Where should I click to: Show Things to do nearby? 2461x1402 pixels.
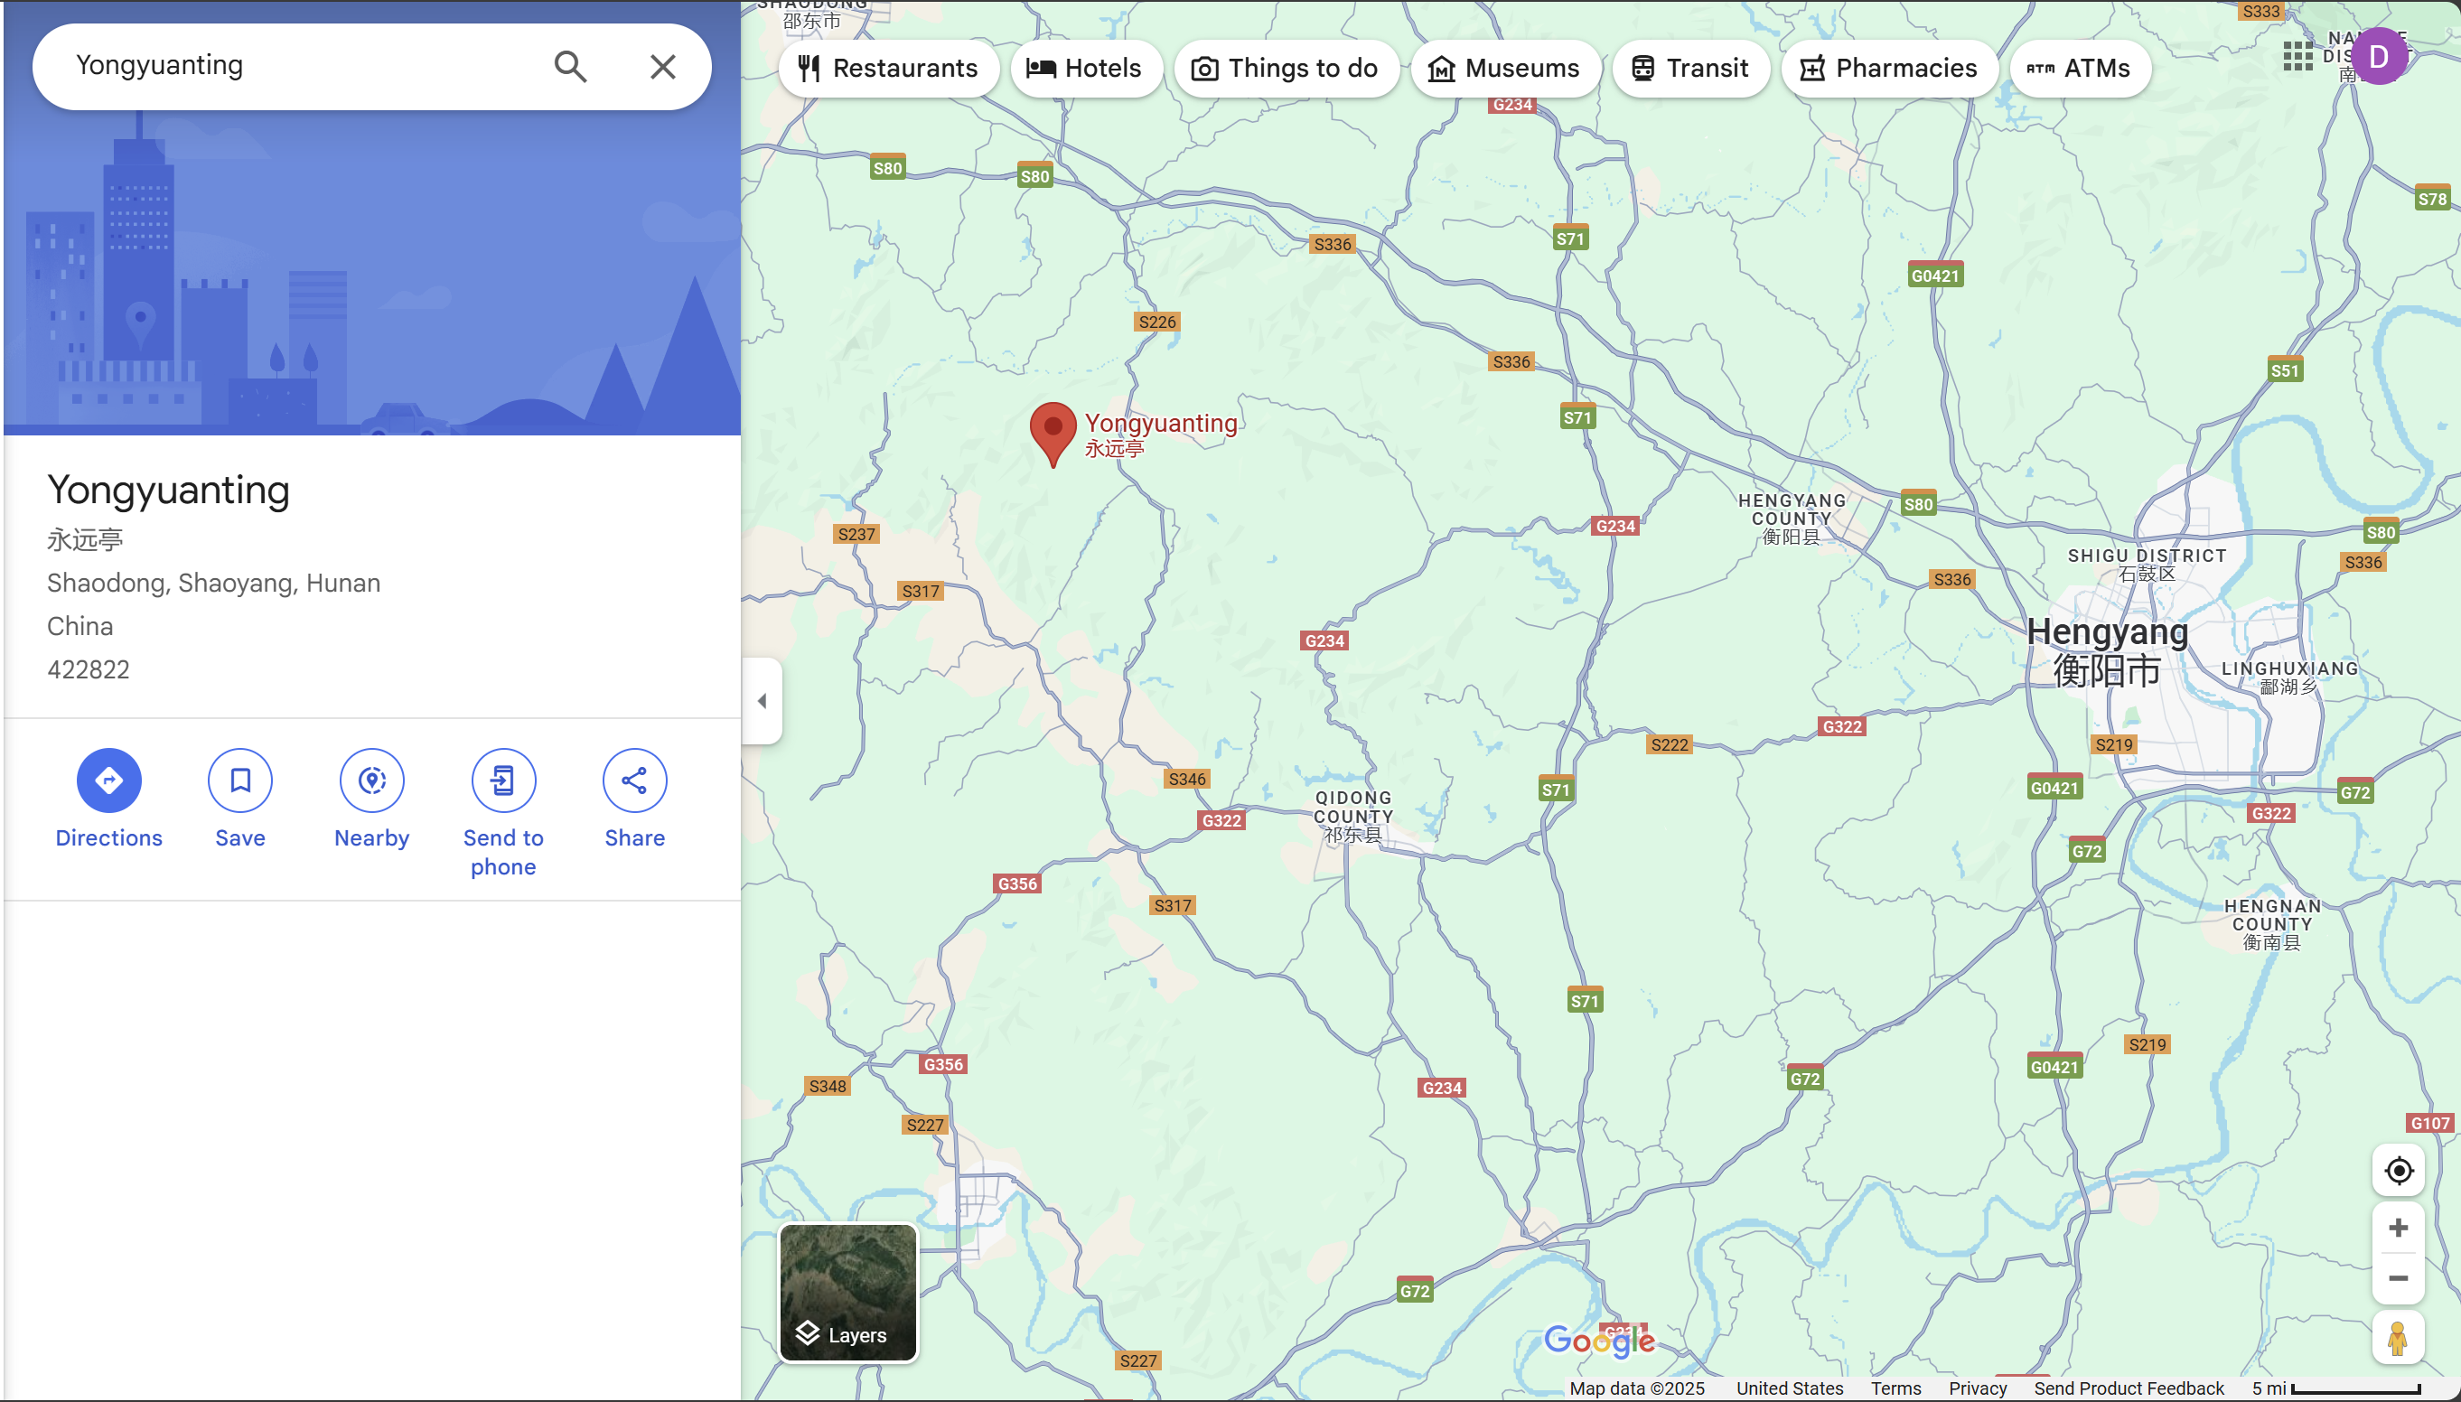click(1286, 69)
